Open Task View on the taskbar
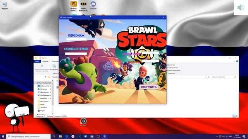Image resolution: width=248 pixels, height=139 pixels. [54, 136]
